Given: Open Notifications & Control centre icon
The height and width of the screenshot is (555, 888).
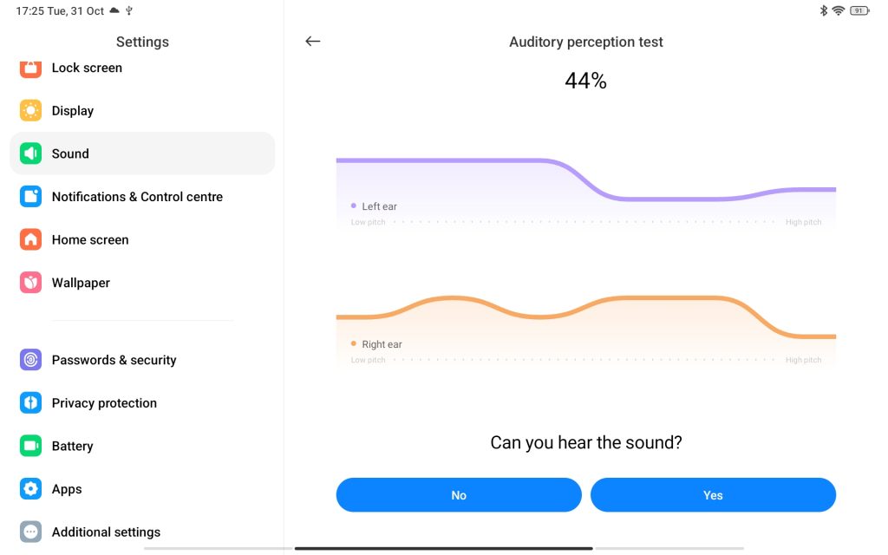Looking at the screenshot, I should (31, 197).
